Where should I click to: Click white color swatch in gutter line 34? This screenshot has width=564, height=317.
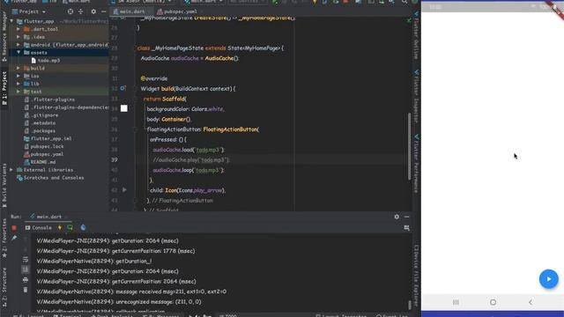pos(123,108)
